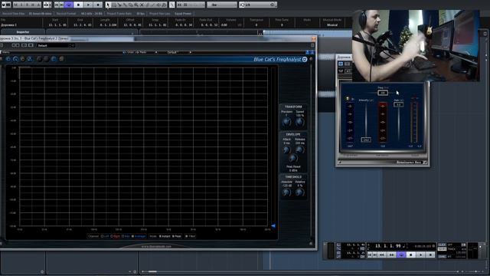Click the third round icon in FreqAnalyst toolbar

(22, 59)
